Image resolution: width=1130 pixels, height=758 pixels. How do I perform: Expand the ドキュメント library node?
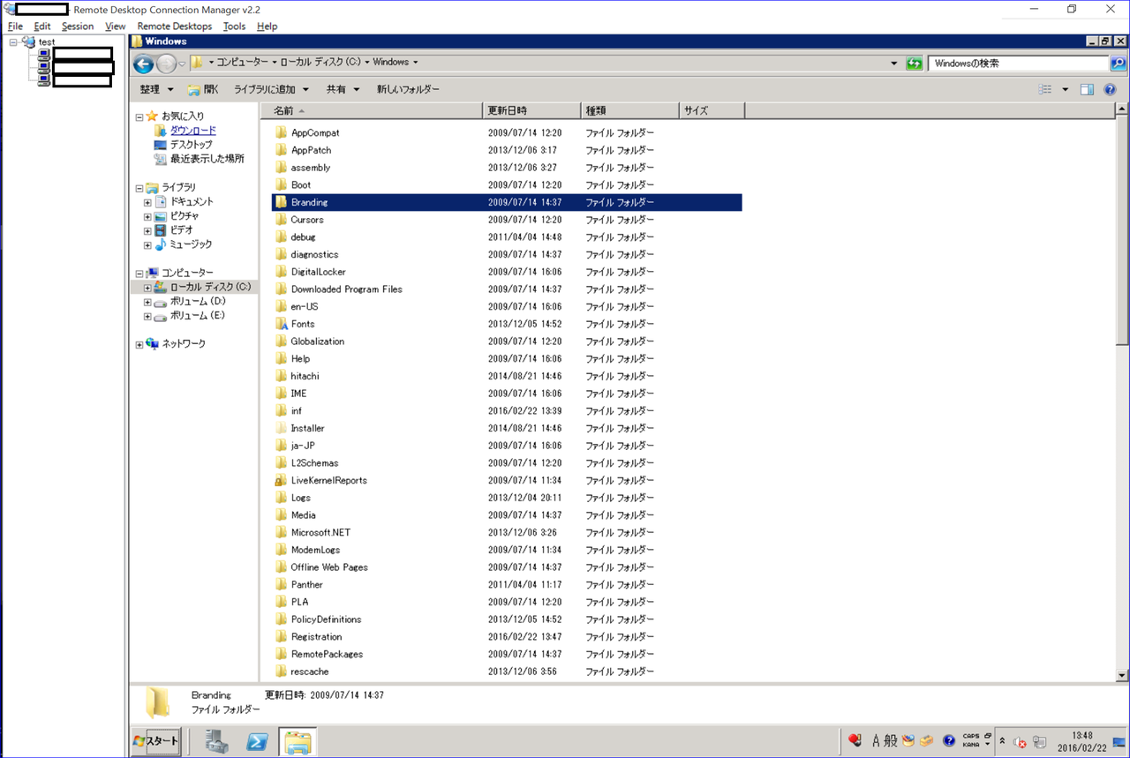point(147,202)
